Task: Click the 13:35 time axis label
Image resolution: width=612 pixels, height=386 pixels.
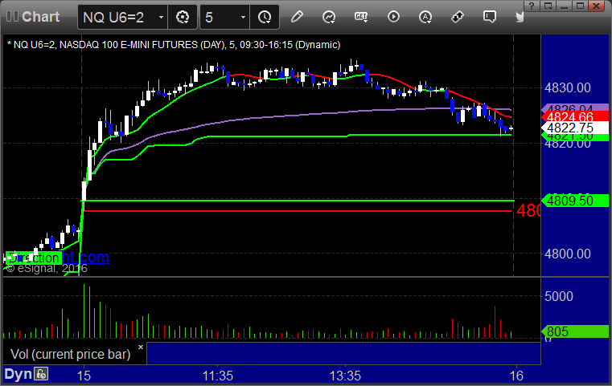Action: 346,376
